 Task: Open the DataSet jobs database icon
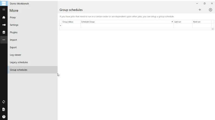point(4,32)
